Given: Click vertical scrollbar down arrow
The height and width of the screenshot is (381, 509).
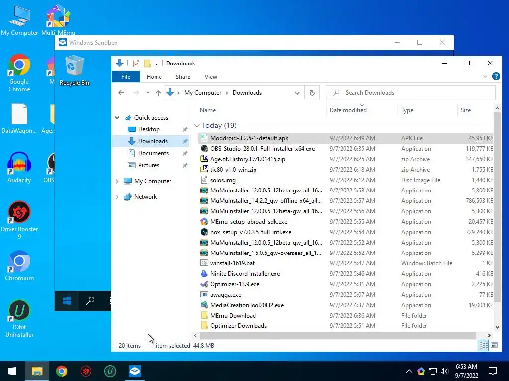Looking at the screenshot, I should click(497, 327).
